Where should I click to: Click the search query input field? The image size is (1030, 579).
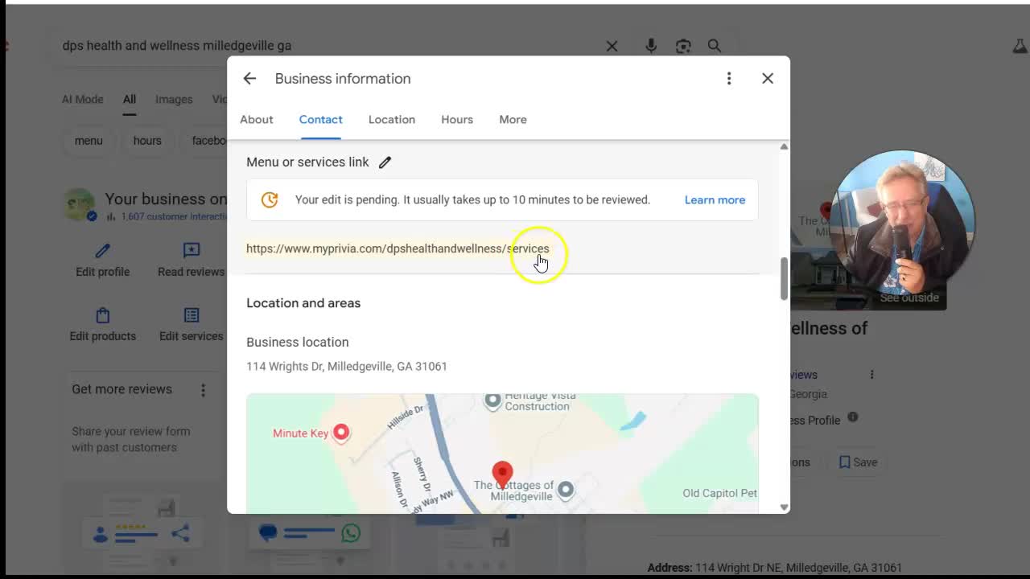[x=322, y=46]
